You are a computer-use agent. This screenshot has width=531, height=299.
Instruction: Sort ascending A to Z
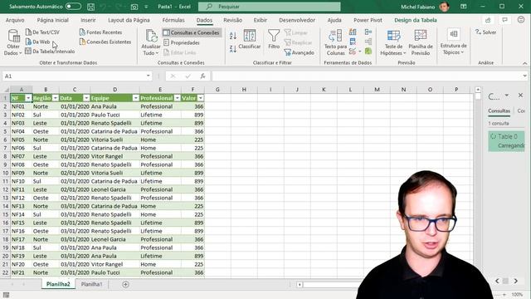[232, 35]
